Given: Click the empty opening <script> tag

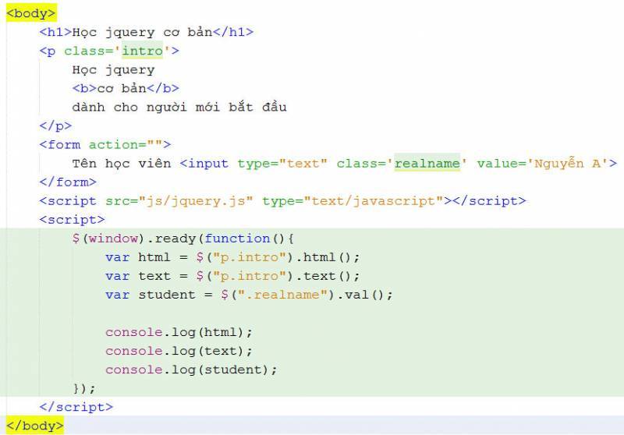Looking at the screenshot, I should coord(72,220).
